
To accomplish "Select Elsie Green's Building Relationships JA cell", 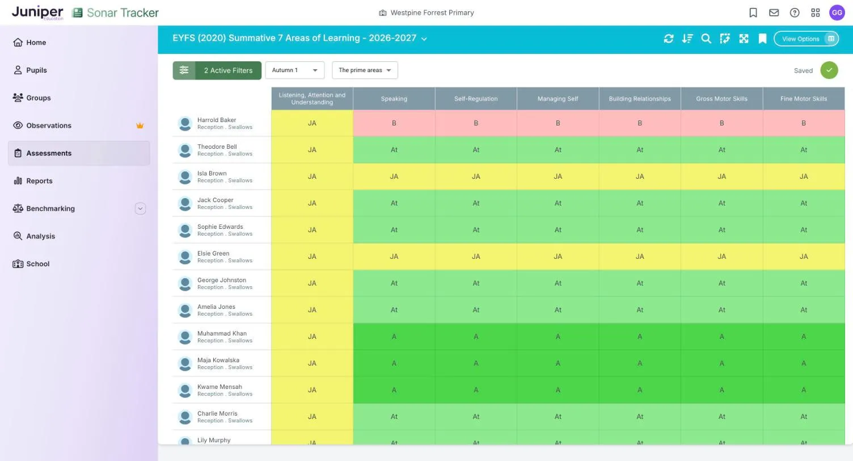I will tap(640, 257).
